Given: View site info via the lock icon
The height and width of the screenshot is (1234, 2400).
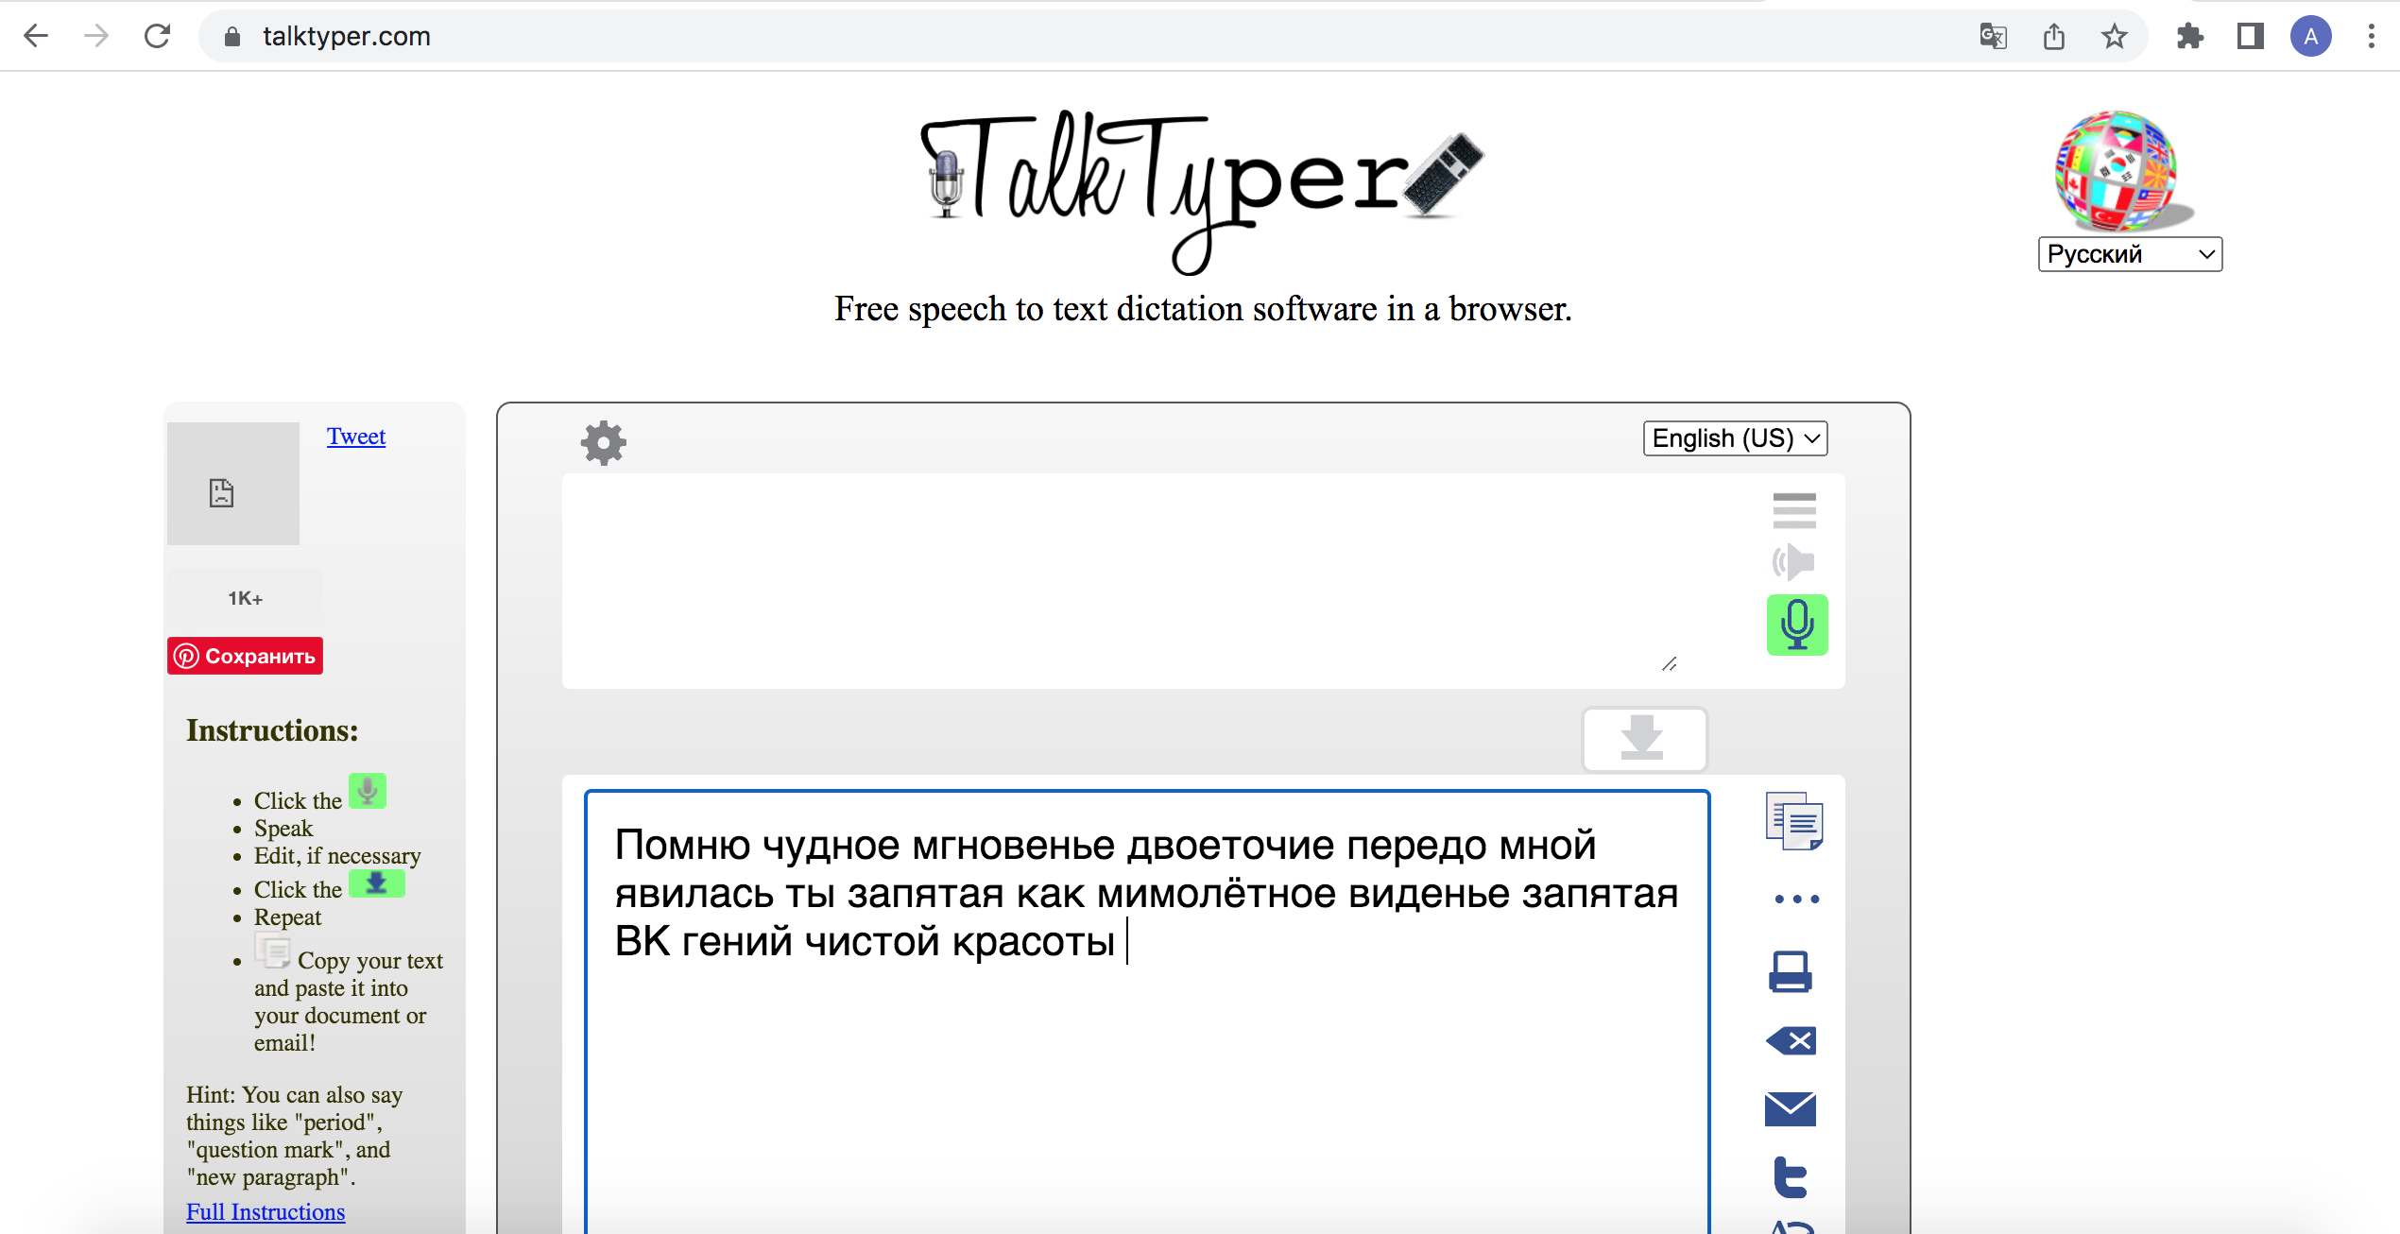Looking at the screenshot, I should [x=232, y=37].
